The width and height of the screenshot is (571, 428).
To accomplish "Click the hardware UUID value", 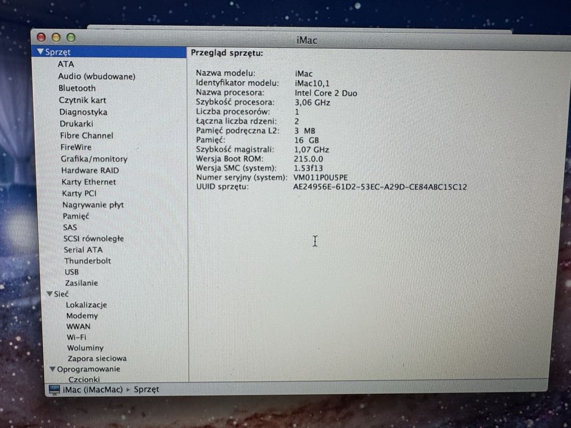I will 380,187.
